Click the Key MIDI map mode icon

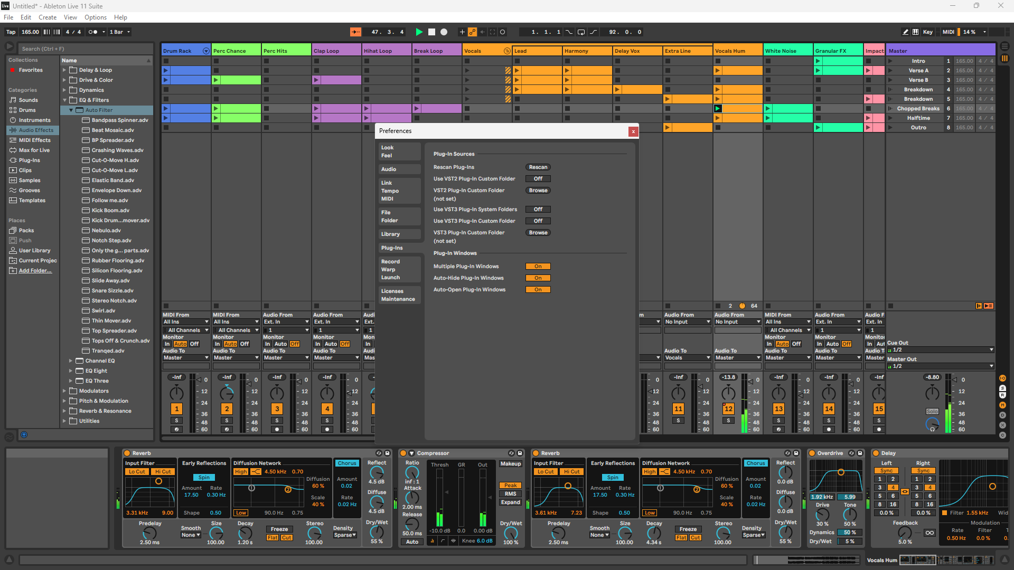click(926, 31)
